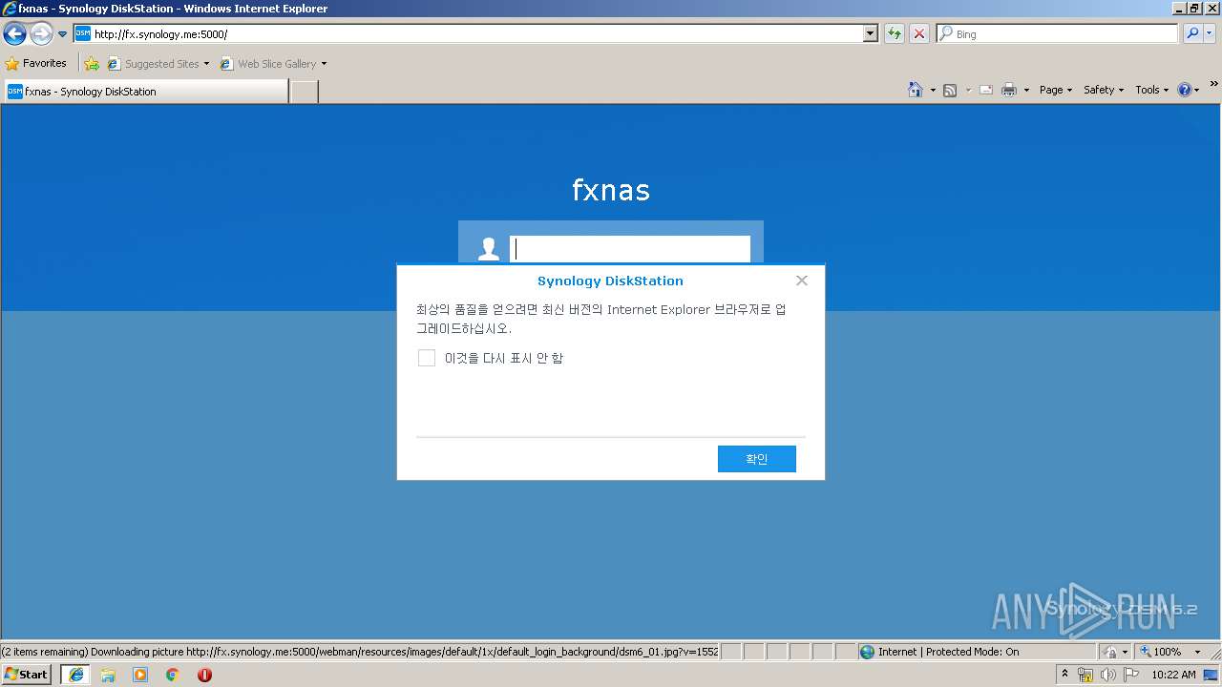Click the Bing search box
This screenshot has height=687, width=1222.
pos(1058,33)
